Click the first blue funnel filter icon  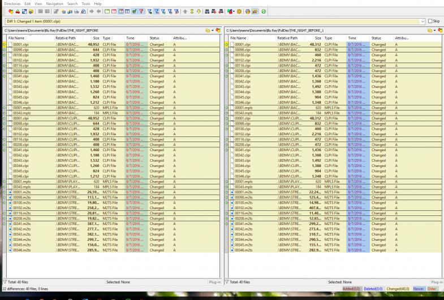click(150, 12)
